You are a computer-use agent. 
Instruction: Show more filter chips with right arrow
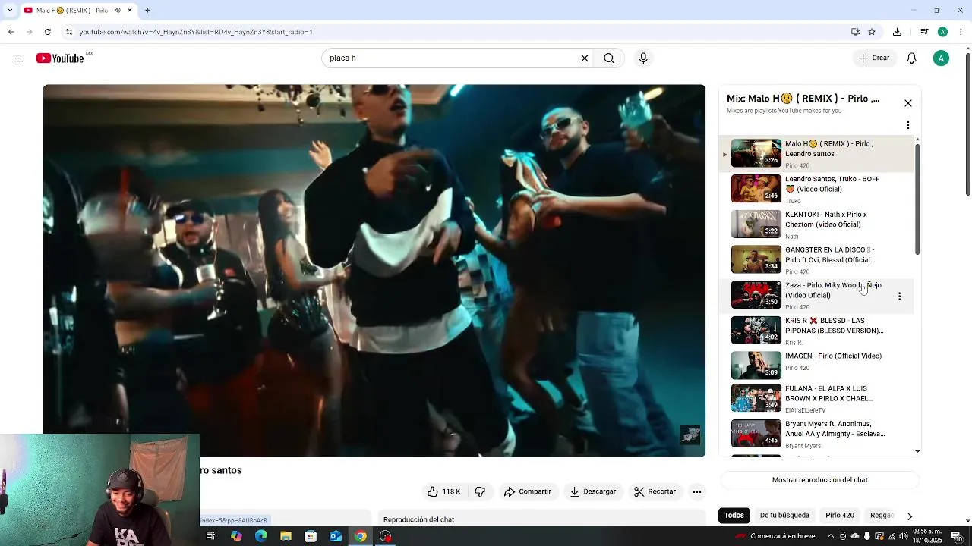click(910, 516)
